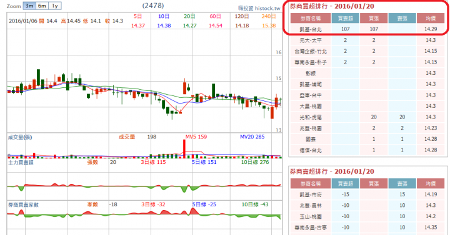
Task: Click the 3日線 -32 label in 券商買賣家數
Action: pos(153,204)
